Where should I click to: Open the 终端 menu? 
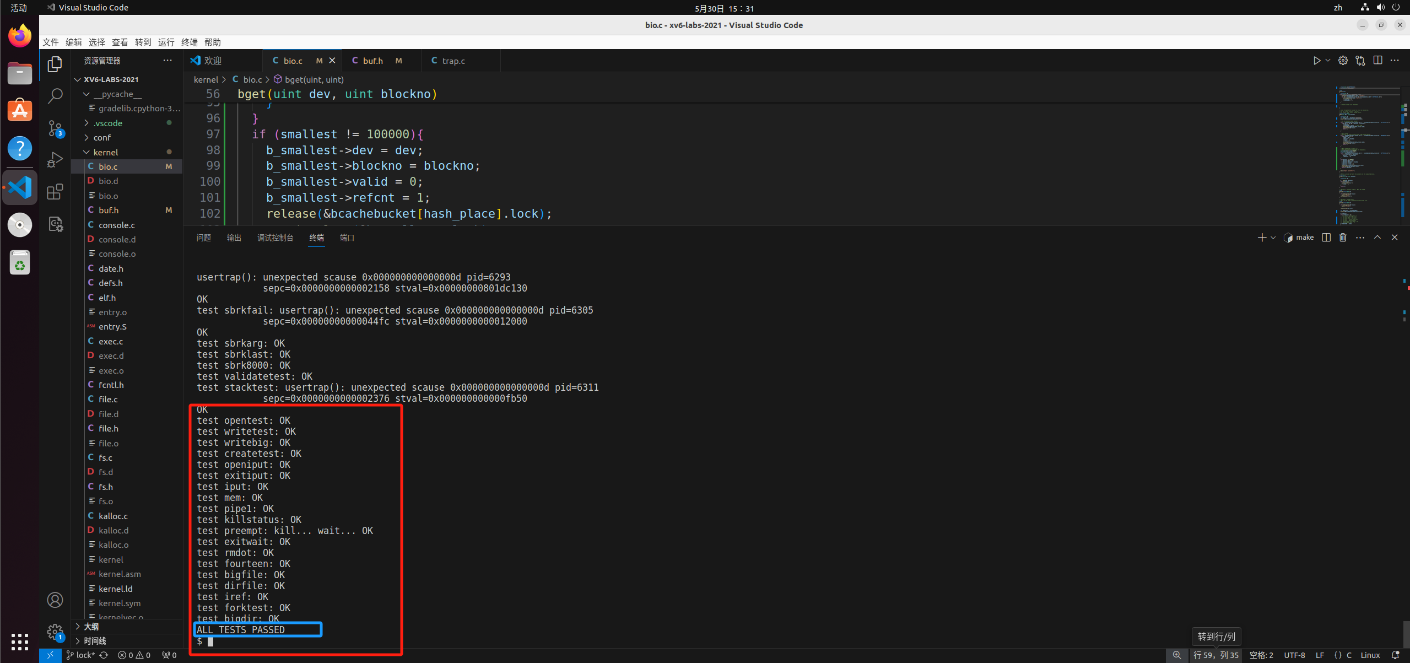(190, 42)
